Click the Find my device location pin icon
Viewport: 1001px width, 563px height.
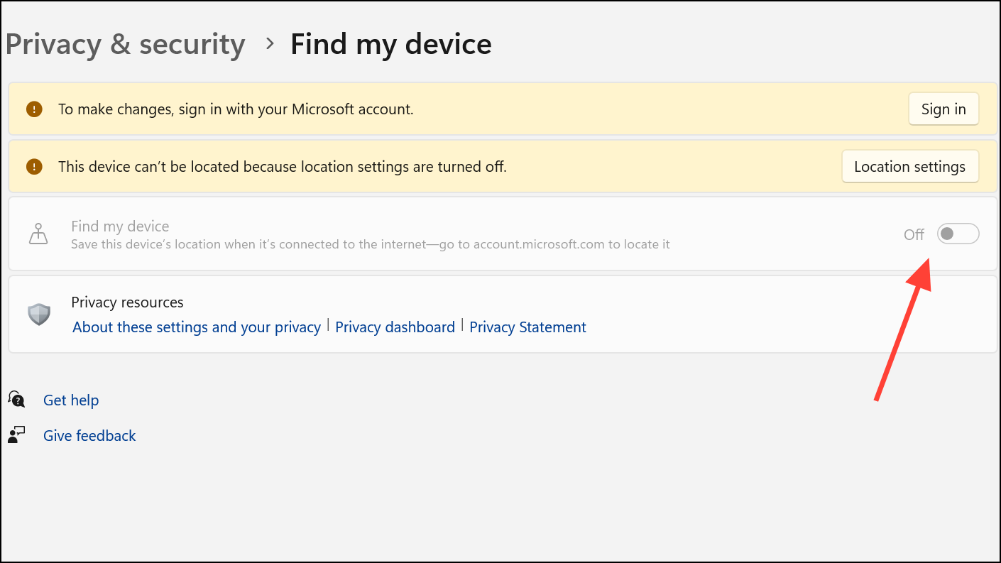pyautogui.click(x=38, y=234)
